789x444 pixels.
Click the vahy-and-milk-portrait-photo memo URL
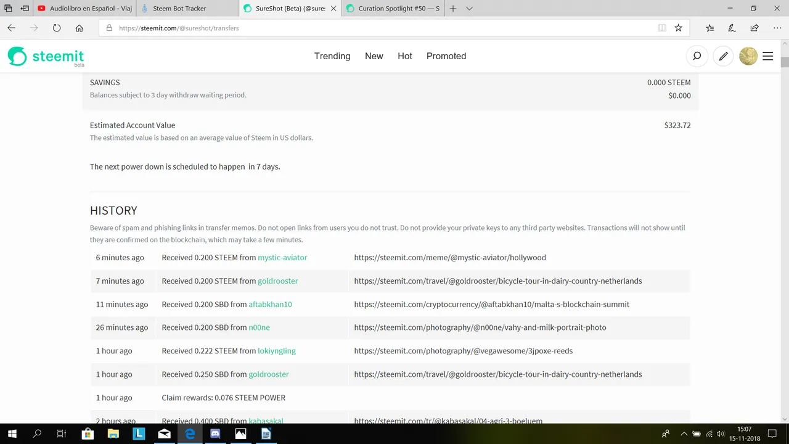click(x=480, y=327)
